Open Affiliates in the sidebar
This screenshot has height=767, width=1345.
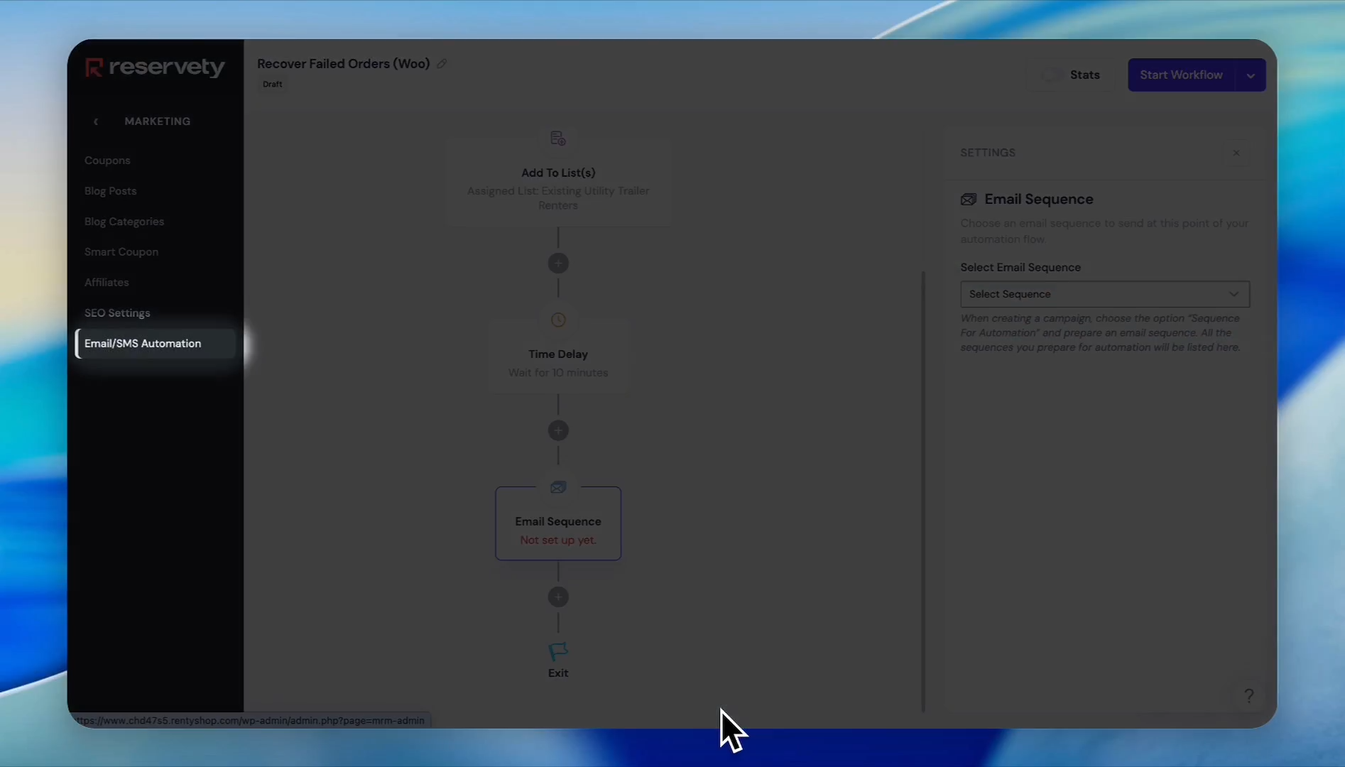click(x=107, y=283)
